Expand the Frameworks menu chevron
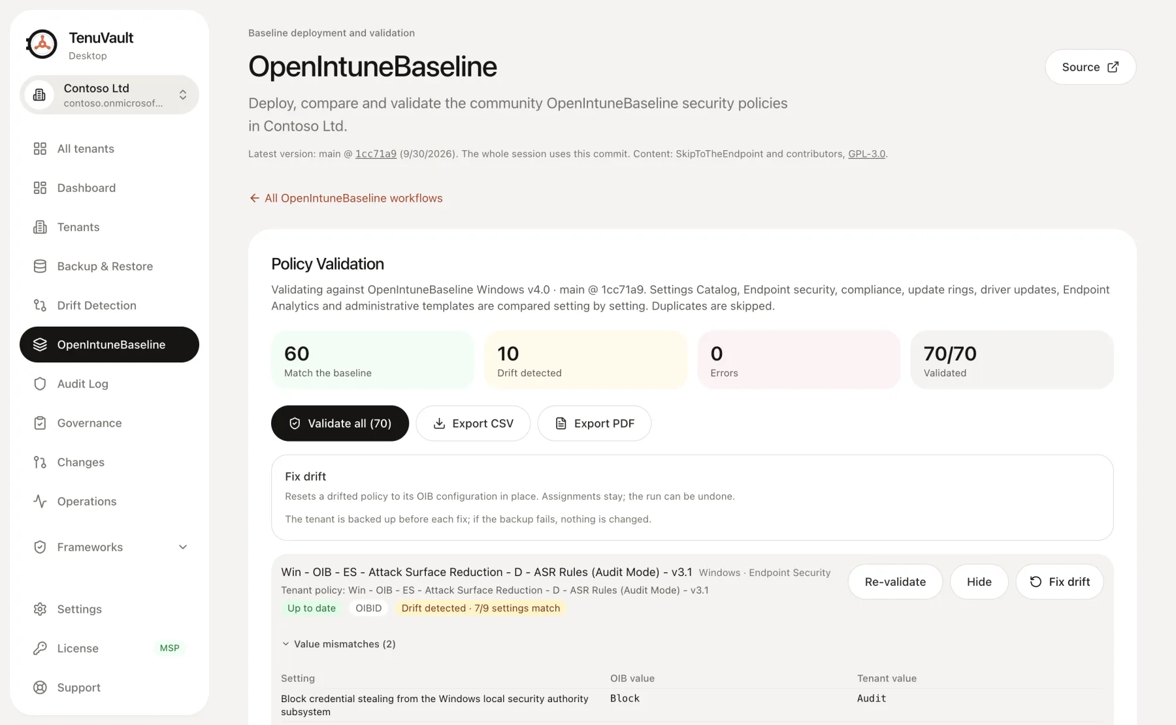This screenshot has height=725, width=1176. 183,547
